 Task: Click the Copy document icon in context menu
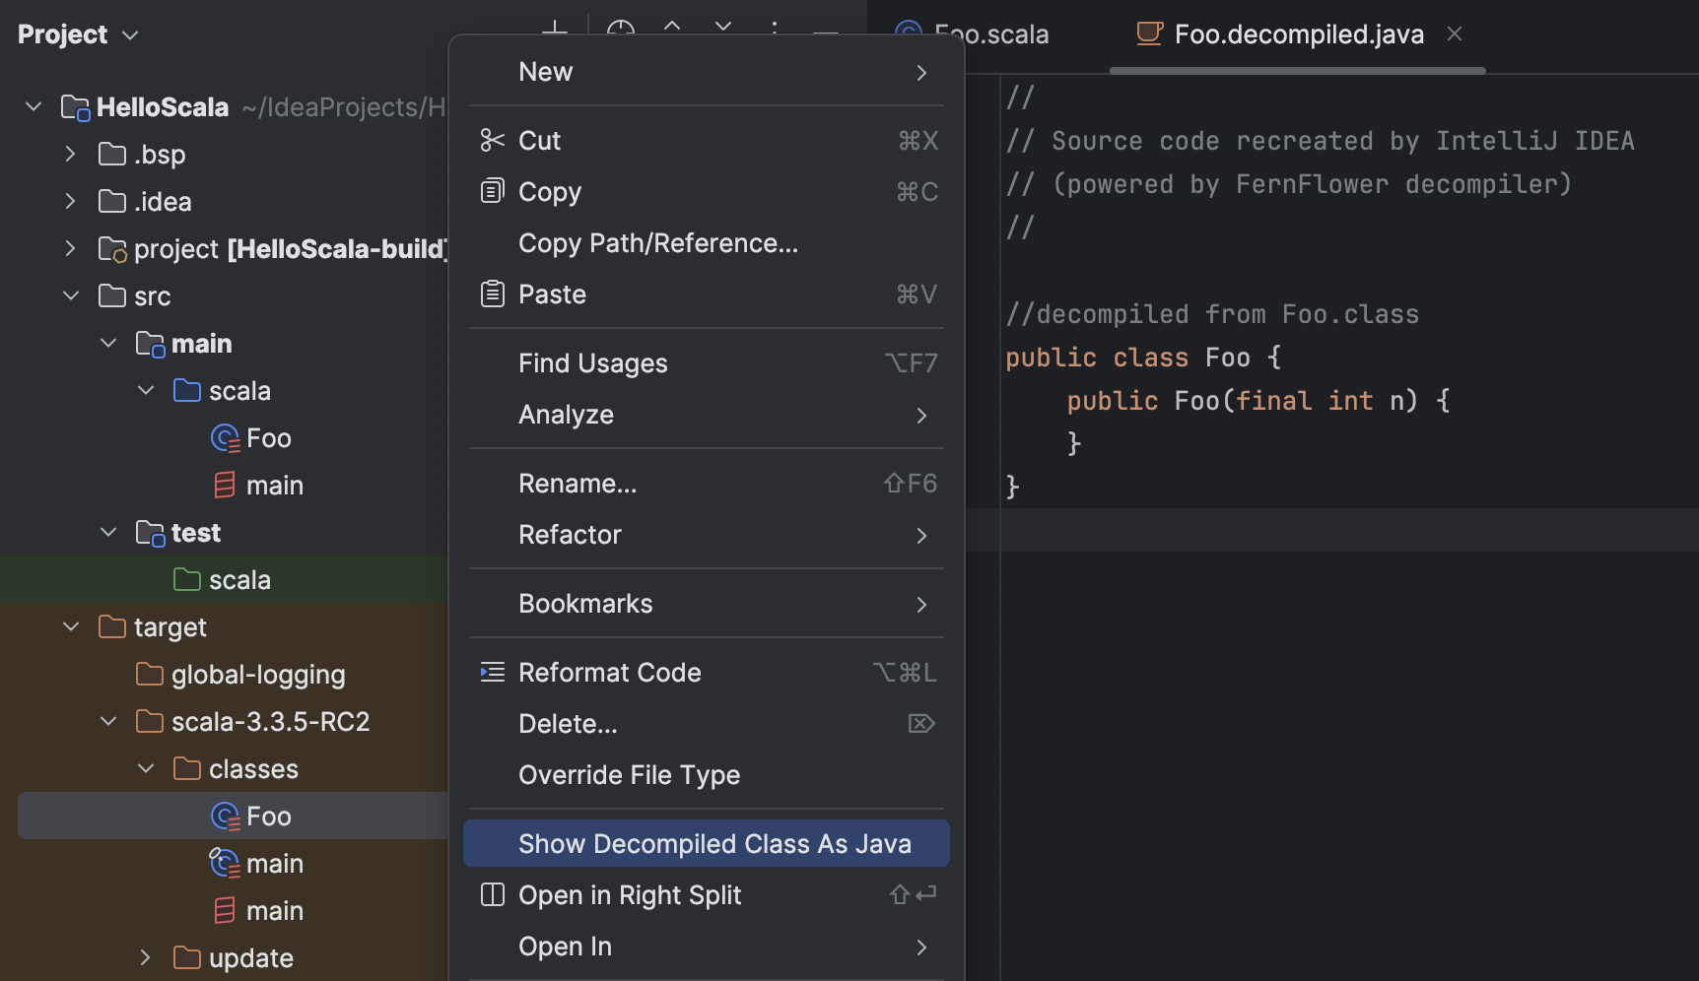(x=493, y=190)
